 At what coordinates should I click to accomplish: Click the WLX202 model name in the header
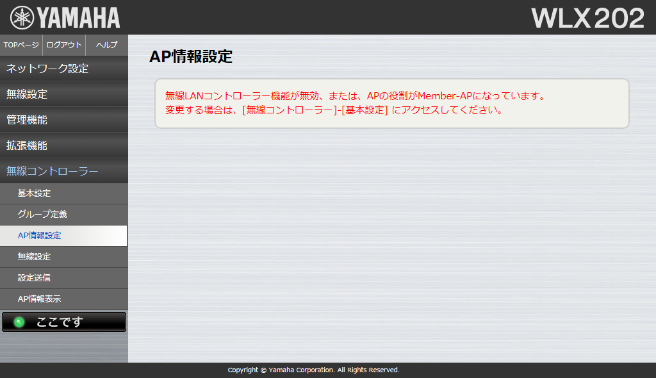[x=587, y=18]
